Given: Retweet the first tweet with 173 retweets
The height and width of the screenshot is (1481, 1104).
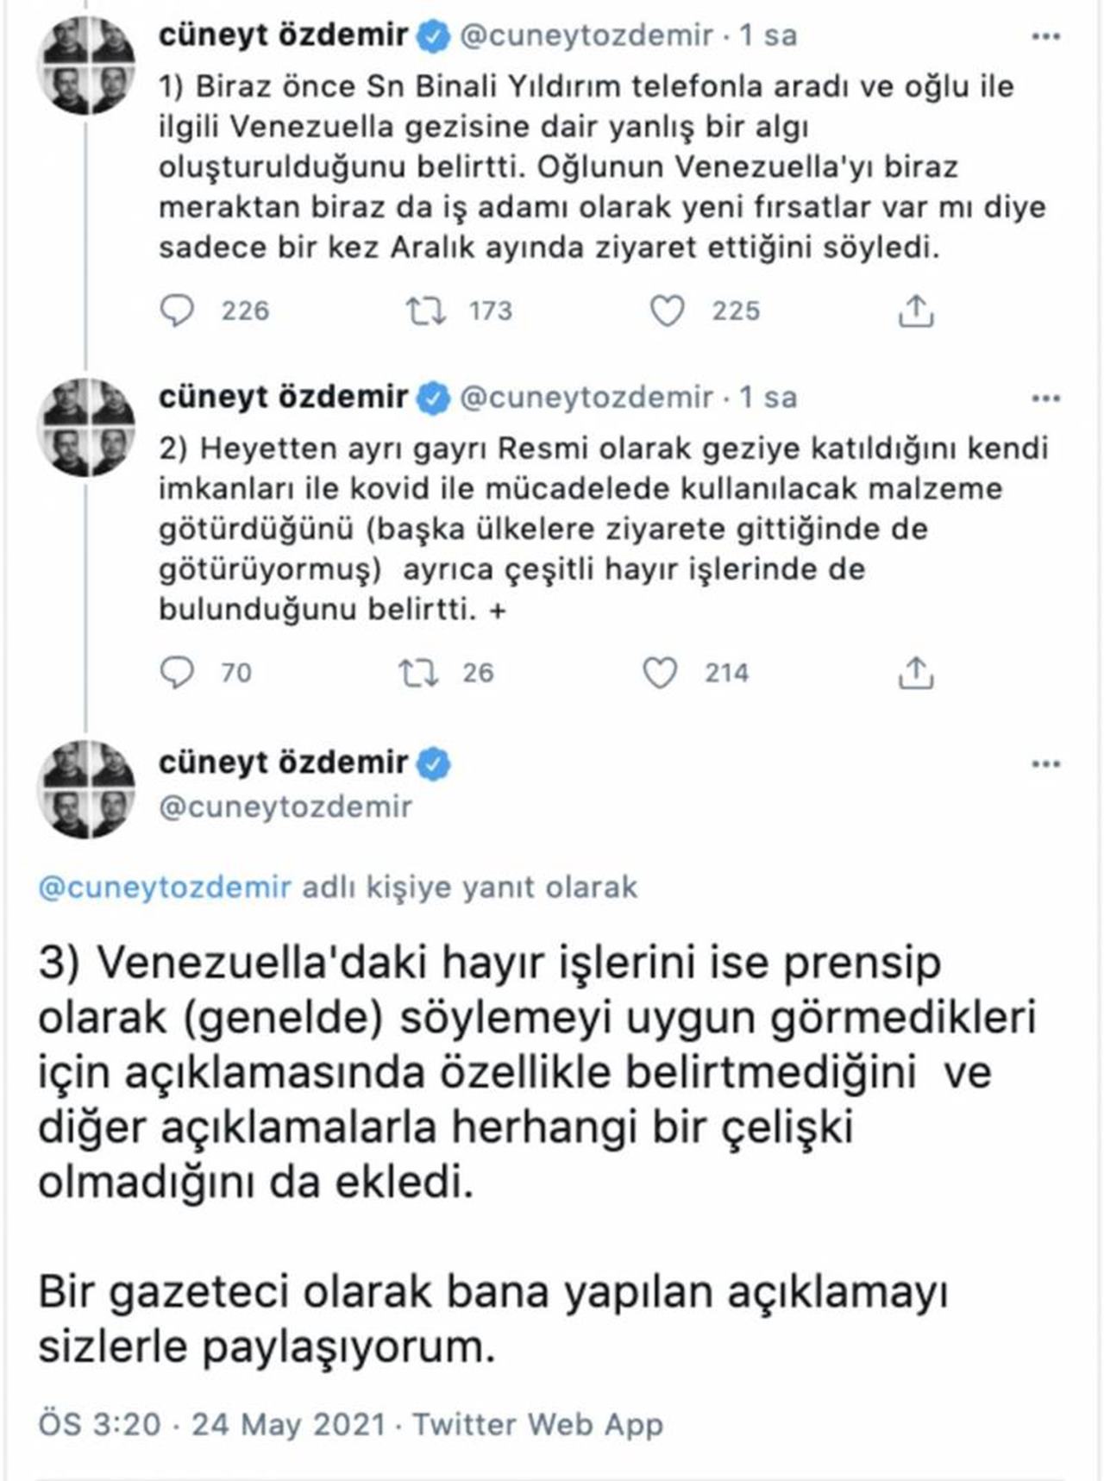Looking at the screenshot, I should [x=426, y=311].
